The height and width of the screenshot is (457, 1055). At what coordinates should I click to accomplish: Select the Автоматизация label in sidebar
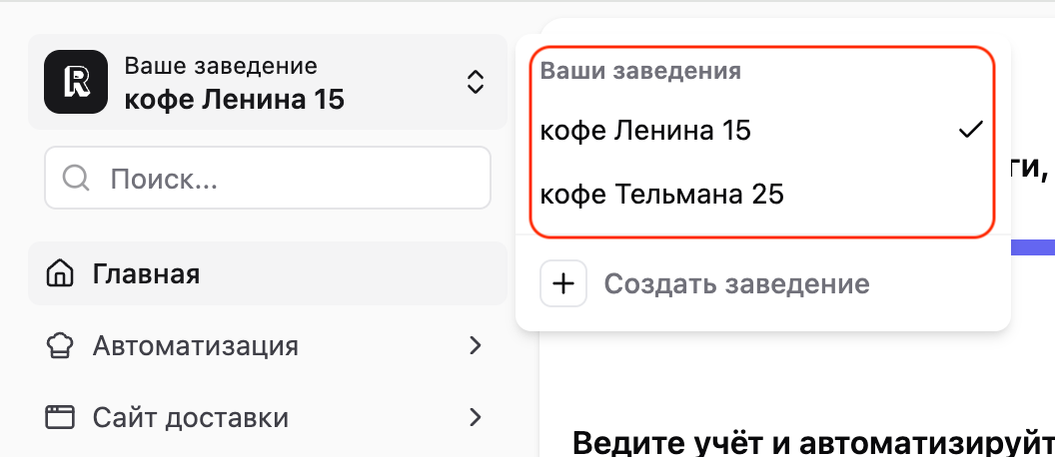(196, 346)
